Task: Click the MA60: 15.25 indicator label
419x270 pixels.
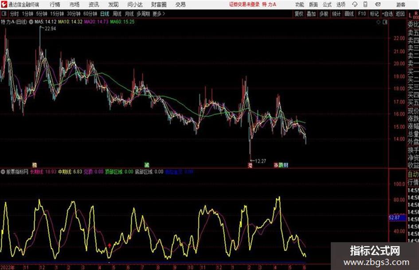Action: point(122,22)
